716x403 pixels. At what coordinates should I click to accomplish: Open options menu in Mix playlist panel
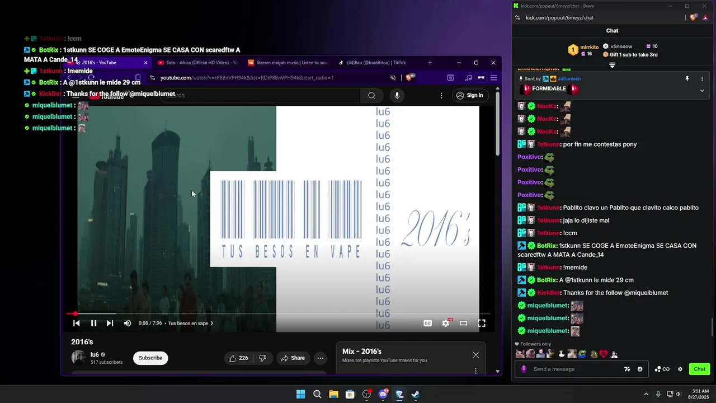pyautogui.click(x=475, y=371)
